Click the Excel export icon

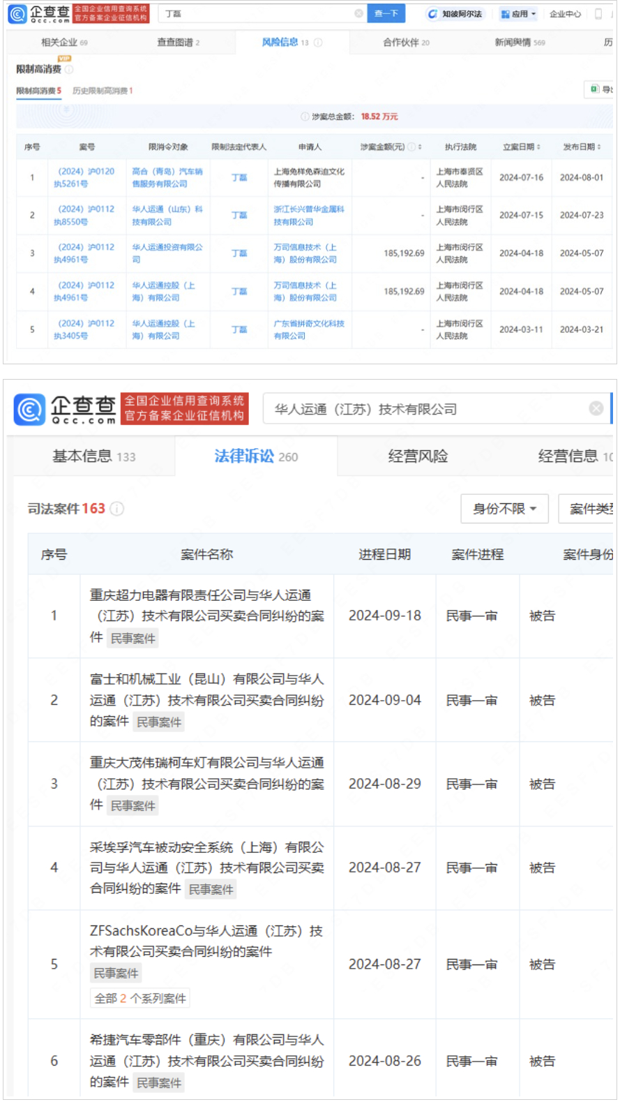[595, 89]
